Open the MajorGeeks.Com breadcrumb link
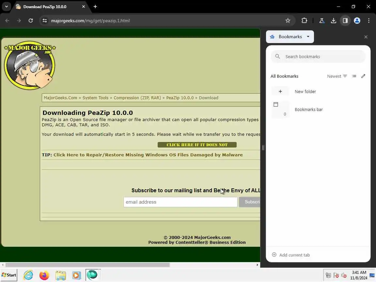This screenshot has width=376, height=282. (60, 98)
